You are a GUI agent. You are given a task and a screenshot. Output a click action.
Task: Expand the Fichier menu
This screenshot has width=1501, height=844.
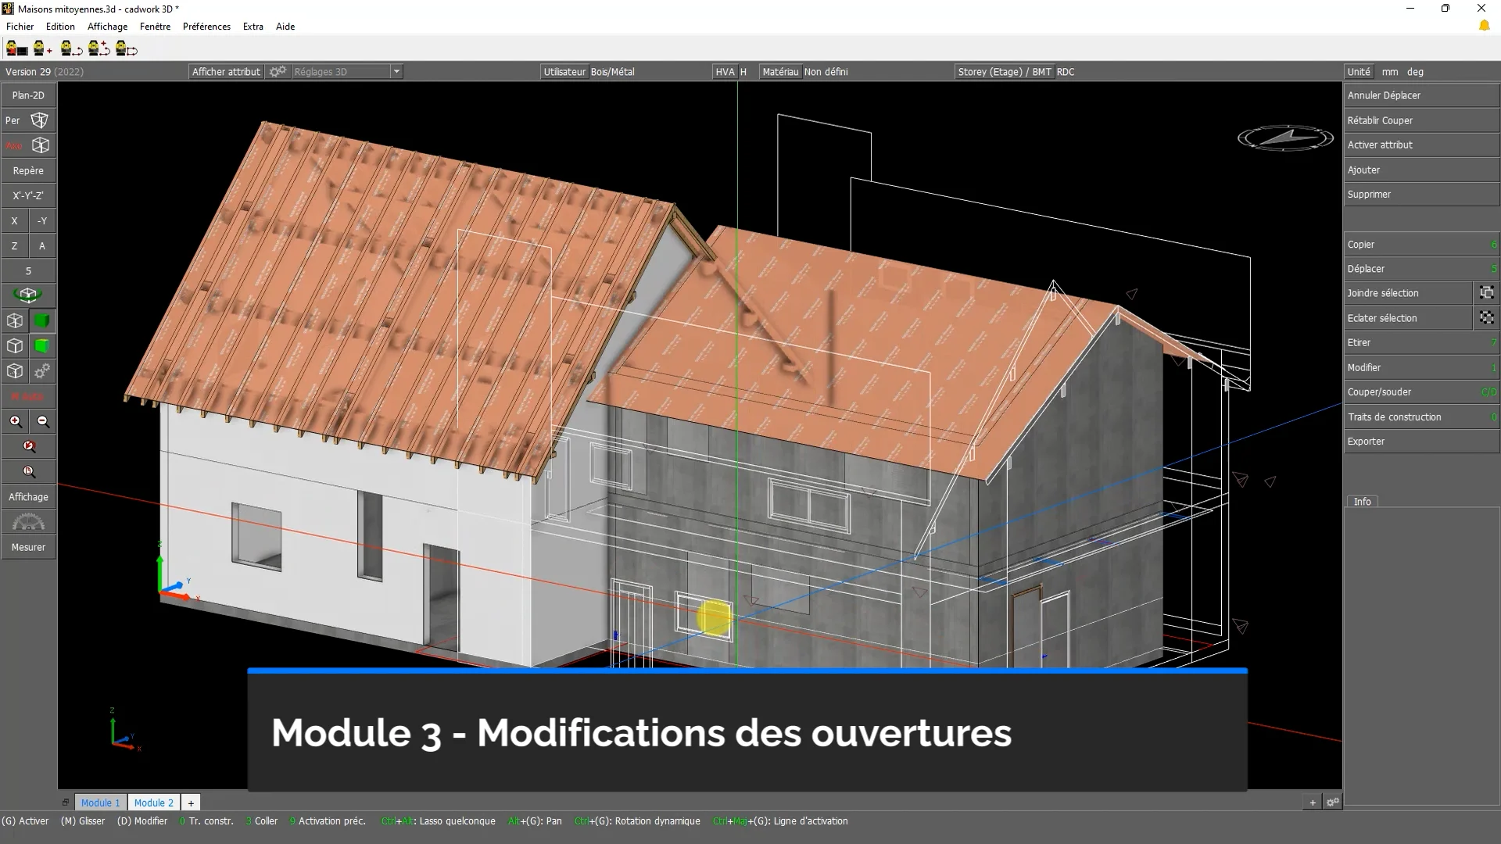click(20, 26)
